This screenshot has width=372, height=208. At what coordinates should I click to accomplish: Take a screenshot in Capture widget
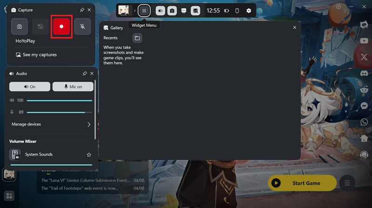[20, 26]
